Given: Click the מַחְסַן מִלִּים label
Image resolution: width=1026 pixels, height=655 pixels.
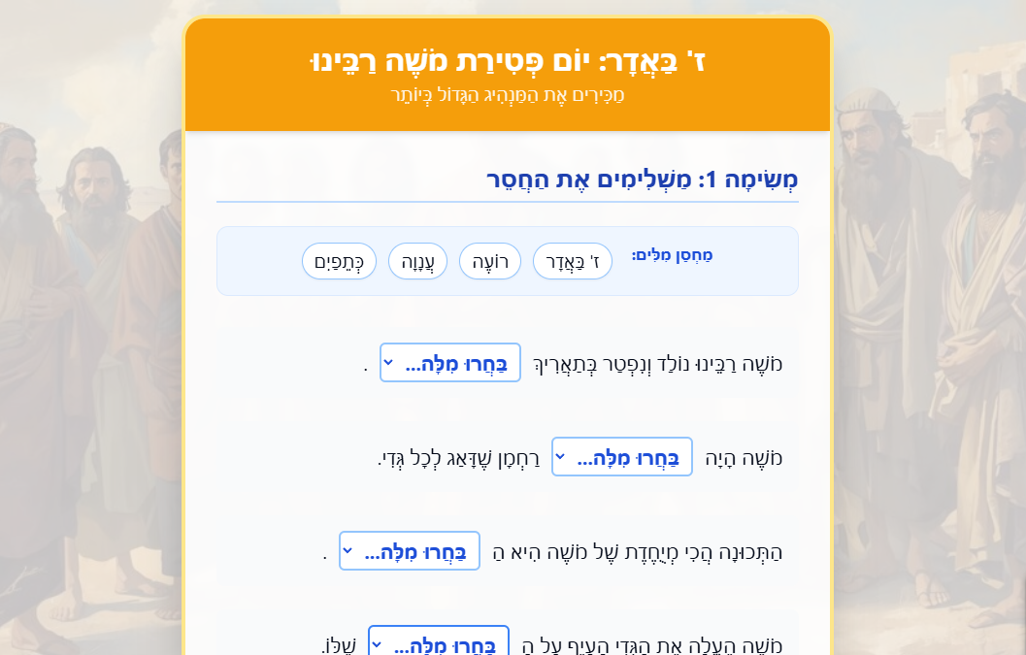Looking at the screenshot, I should click(672, 255).
